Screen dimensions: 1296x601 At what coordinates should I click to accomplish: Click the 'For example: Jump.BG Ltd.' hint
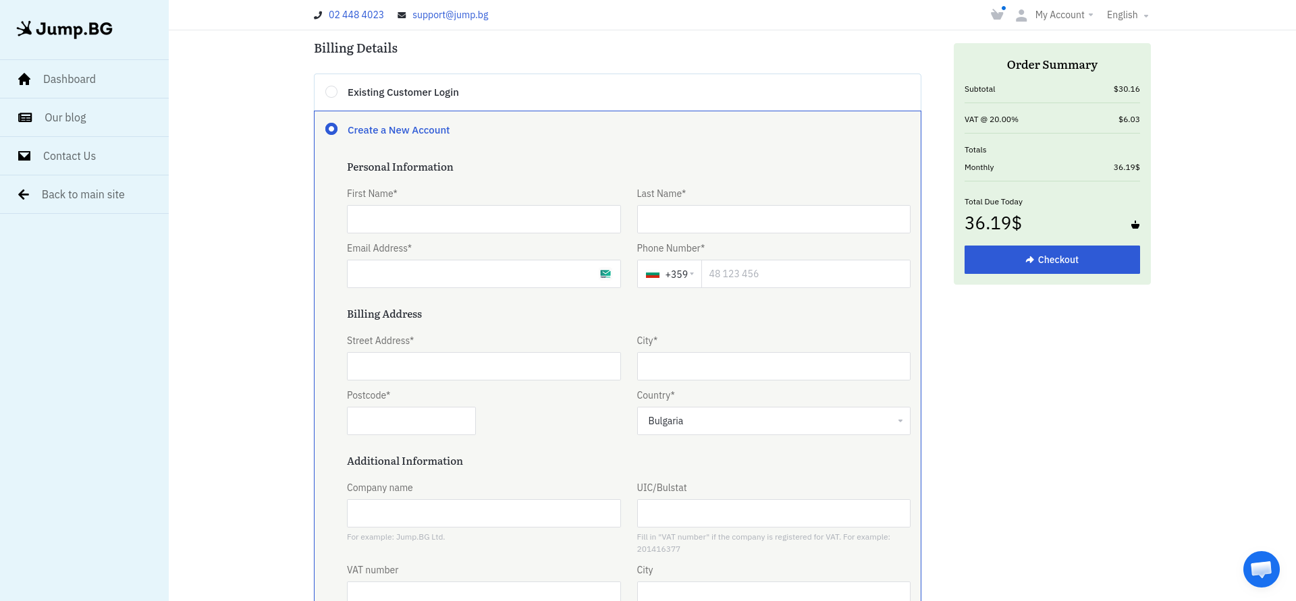click(x=396, y=537)
